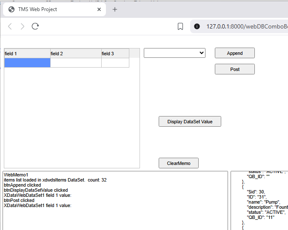The height and width of the screenshot is (230, 288).
Task: Click the 'btnDisplayDataSetValue clicked' log line
Action: coord(36,190)
